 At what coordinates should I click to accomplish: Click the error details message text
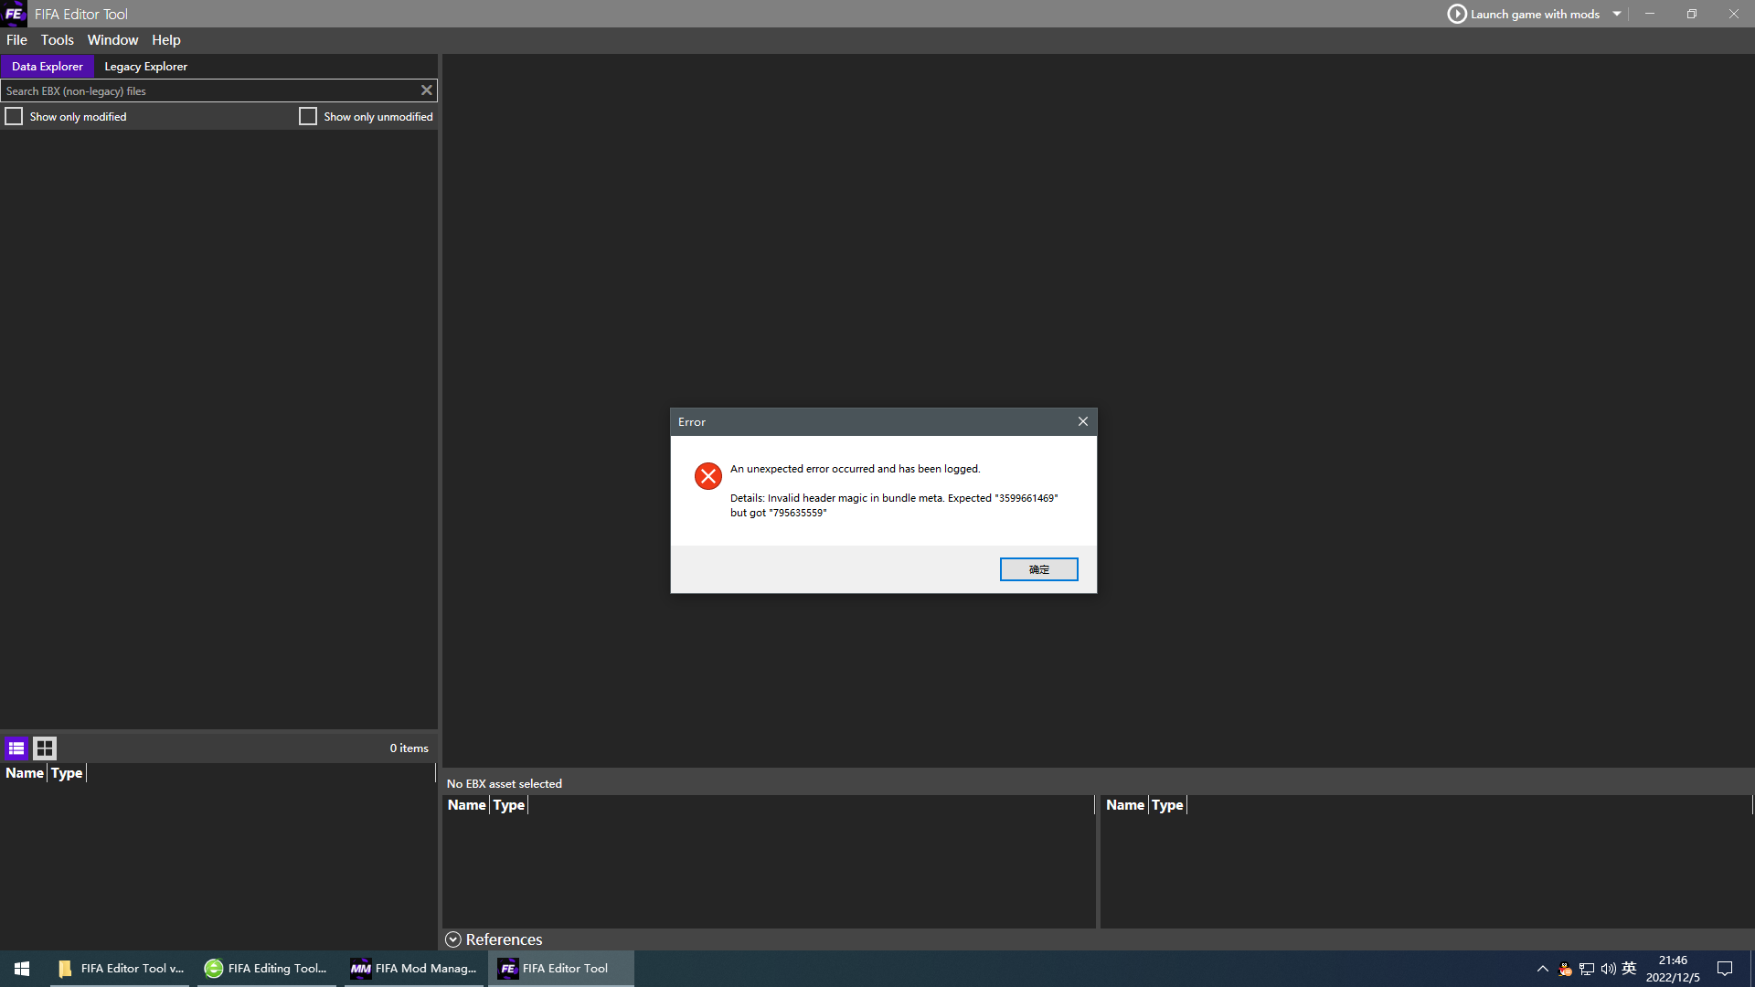894,505
